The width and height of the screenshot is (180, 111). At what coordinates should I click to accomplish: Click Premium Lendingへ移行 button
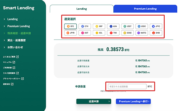(133, 101)
